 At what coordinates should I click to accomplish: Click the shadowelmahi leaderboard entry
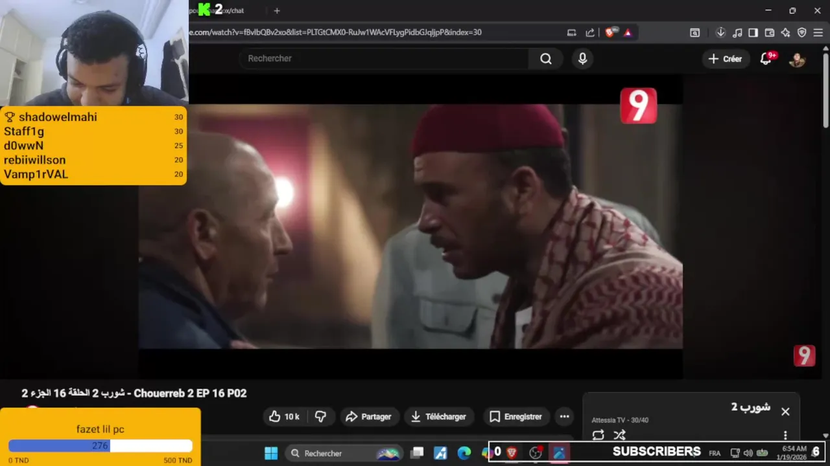pos(93,117)
